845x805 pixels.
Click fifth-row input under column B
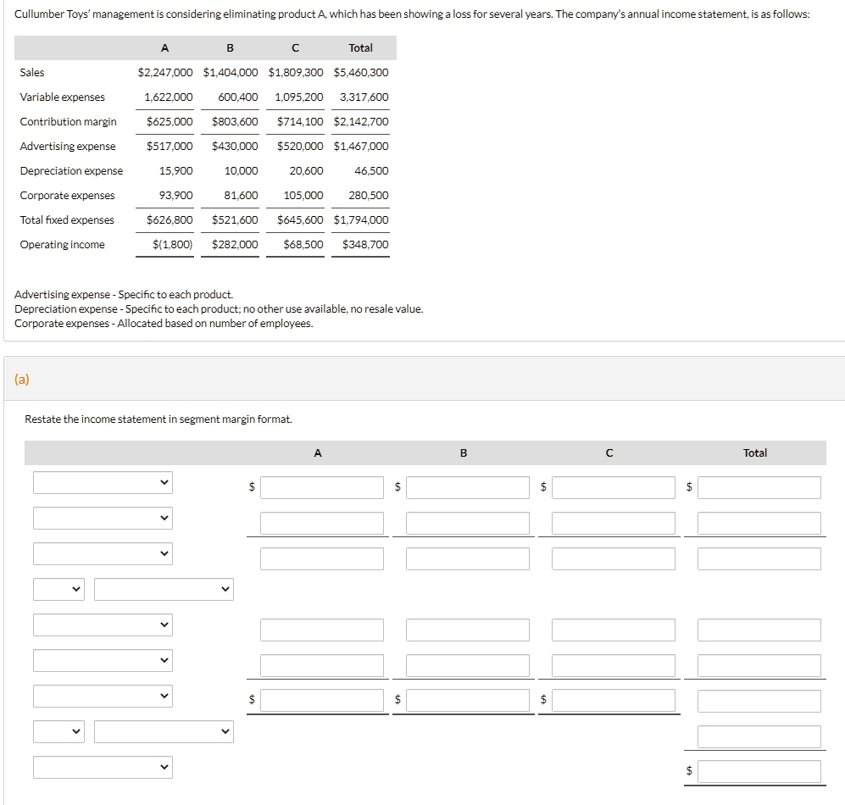(x=468, y=630)
